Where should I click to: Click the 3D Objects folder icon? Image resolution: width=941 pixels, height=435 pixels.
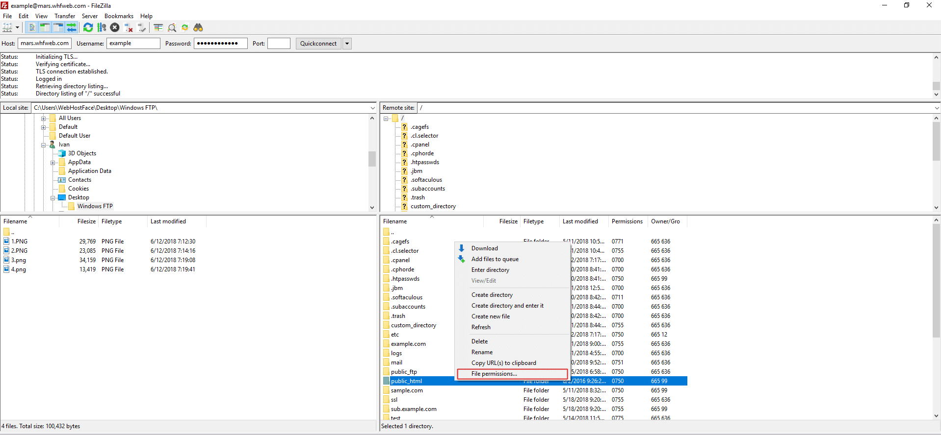62,153
